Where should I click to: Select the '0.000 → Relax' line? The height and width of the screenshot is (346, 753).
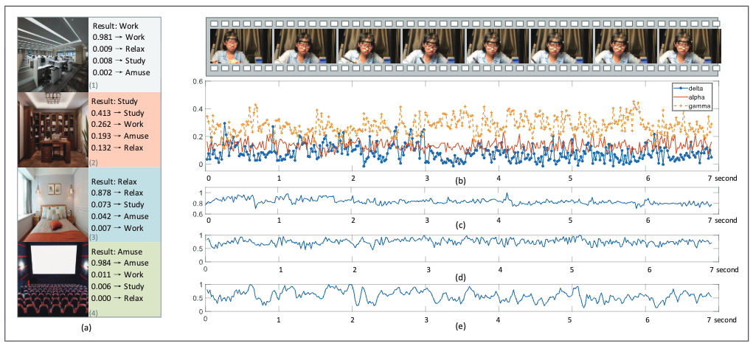pyautogui.click(x=119, y=298)
